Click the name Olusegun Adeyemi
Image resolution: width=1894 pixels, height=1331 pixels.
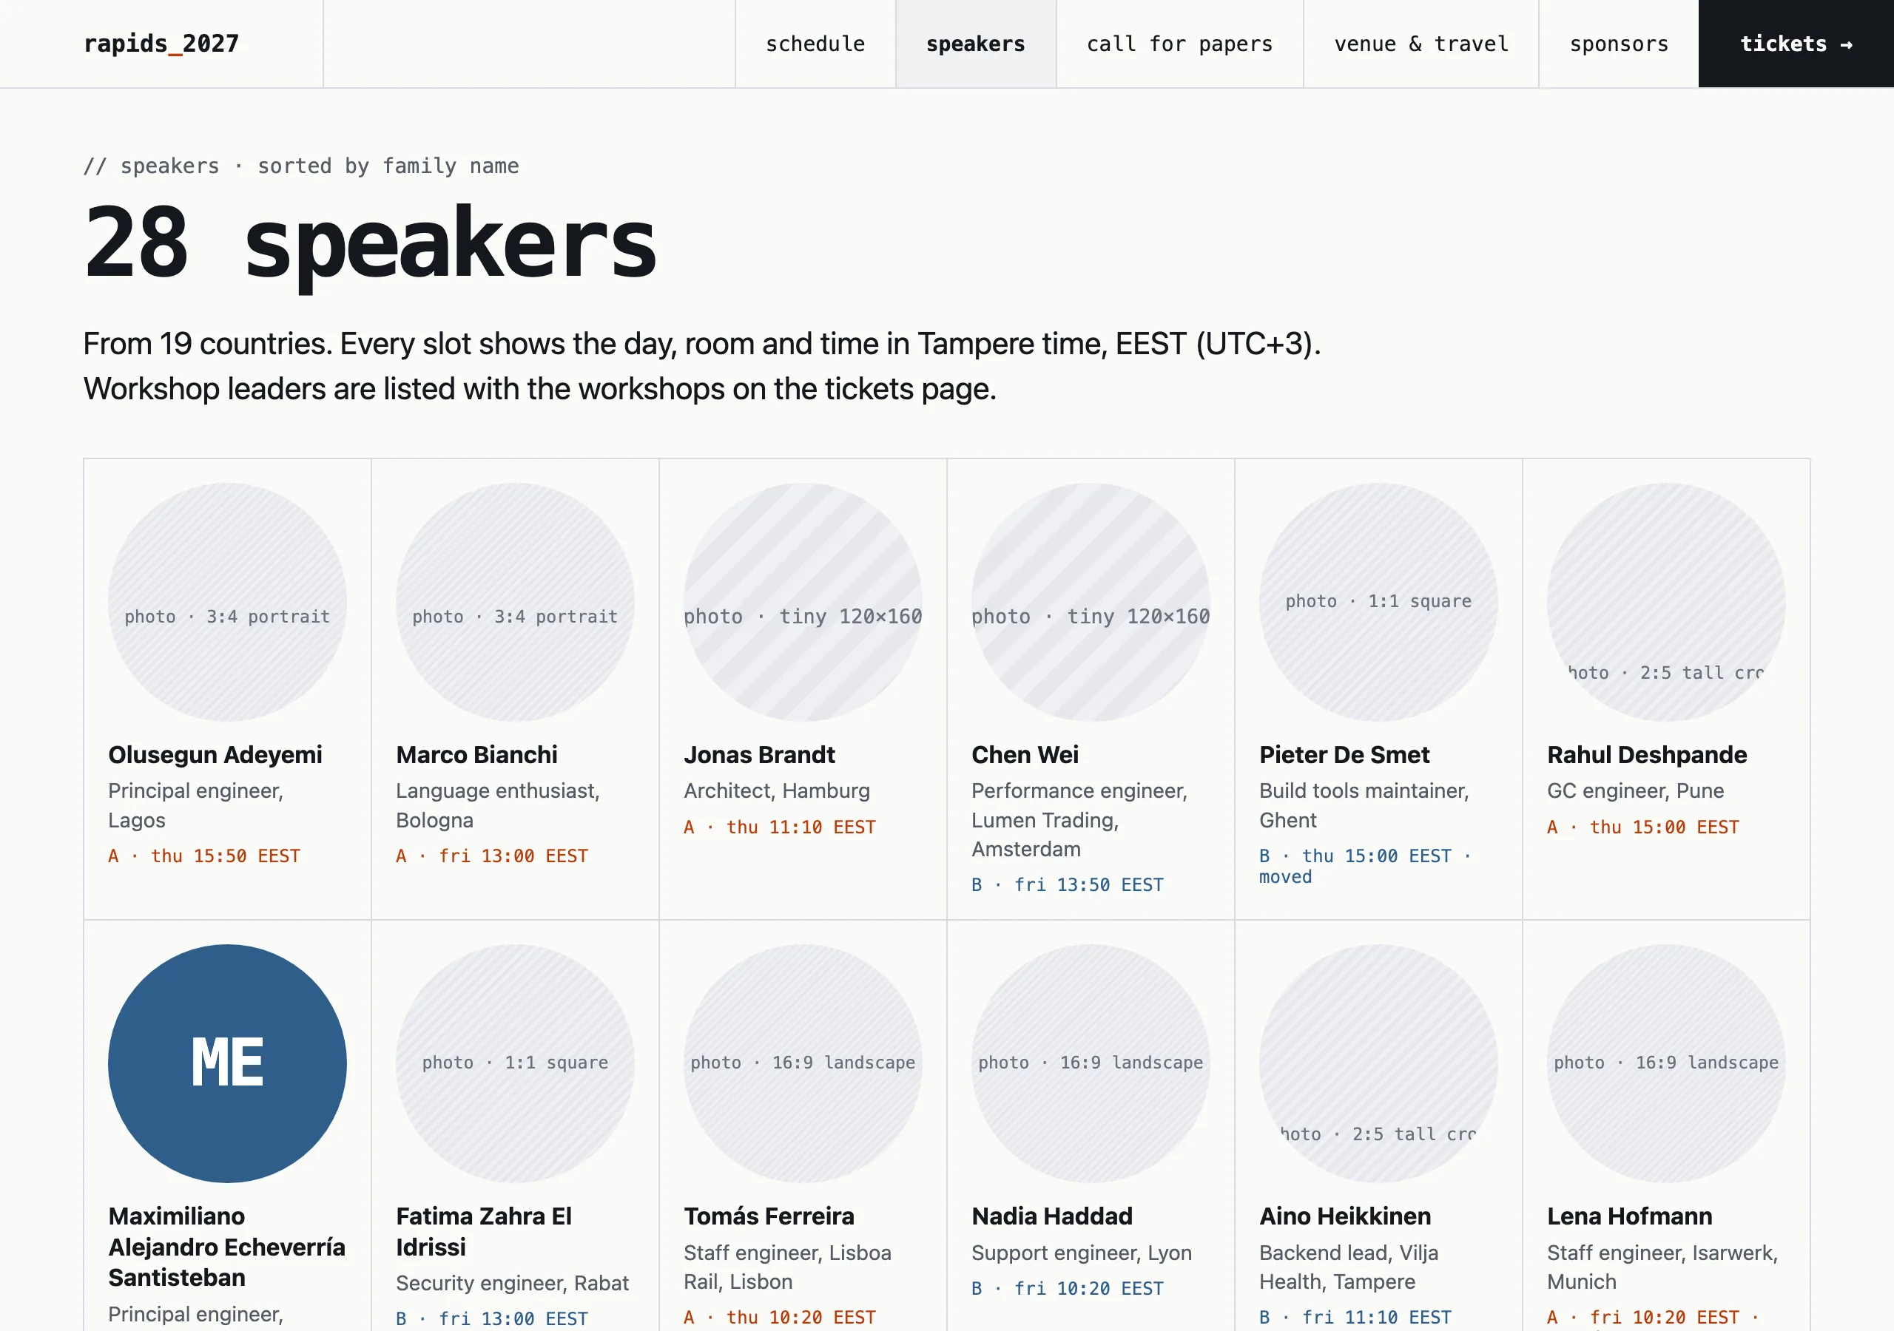click(x=215, y=754)
